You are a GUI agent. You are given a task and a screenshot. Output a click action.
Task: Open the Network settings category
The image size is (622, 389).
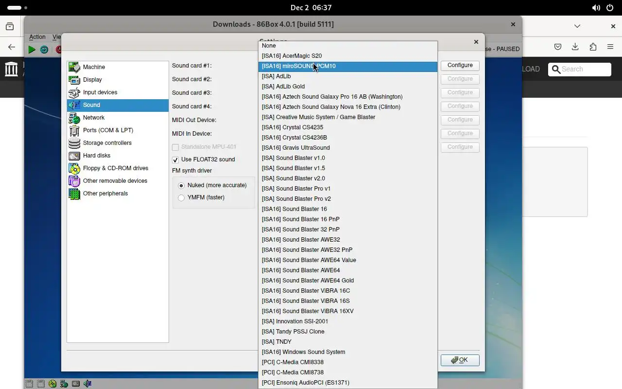(x=118, y=118)
